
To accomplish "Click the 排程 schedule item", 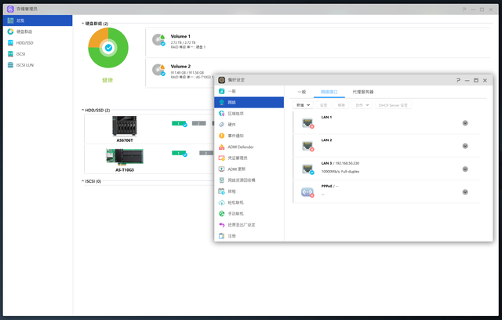I will (x=232, y=191).
